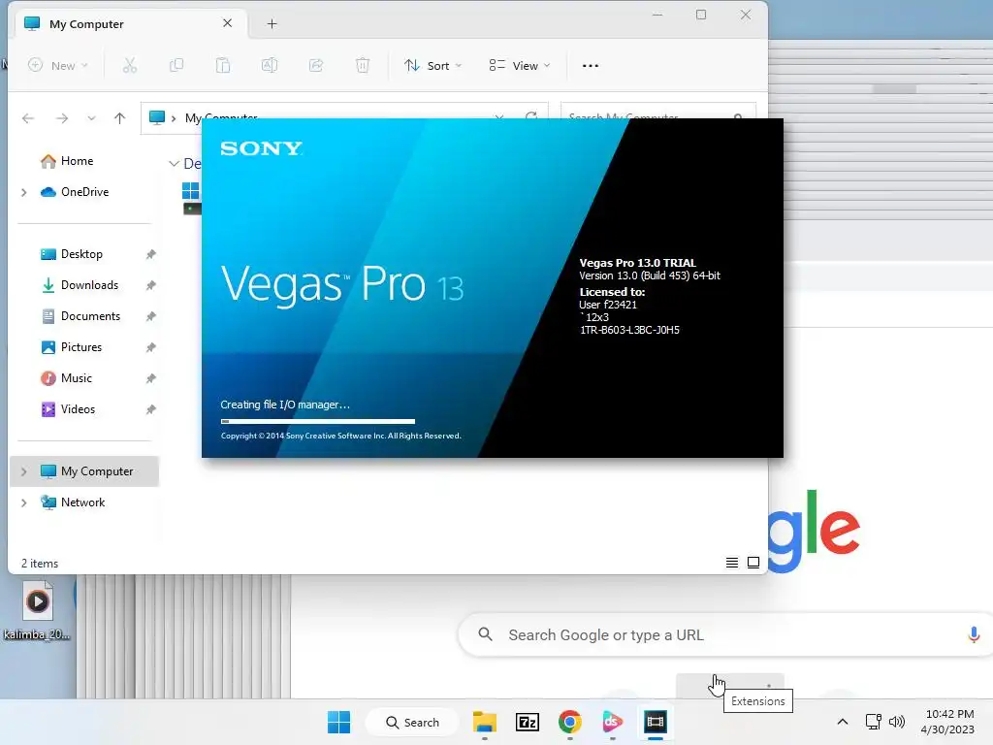Open the See more ellipsis menu
Viewport: 993px width, 745px height.
[591, 65]
